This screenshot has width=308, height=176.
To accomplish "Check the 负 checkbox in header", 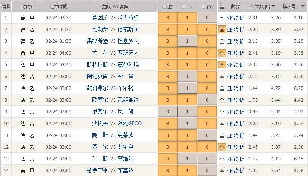I will click(203, 7).
